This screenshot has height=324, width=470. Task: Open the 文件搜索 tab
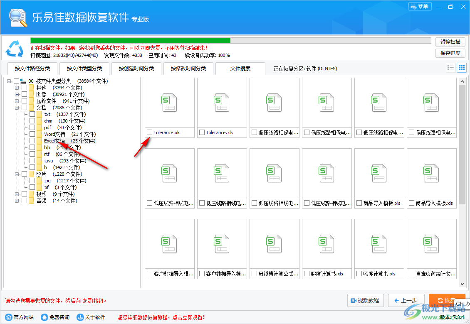pyautogui.click(x=240, y=69)
